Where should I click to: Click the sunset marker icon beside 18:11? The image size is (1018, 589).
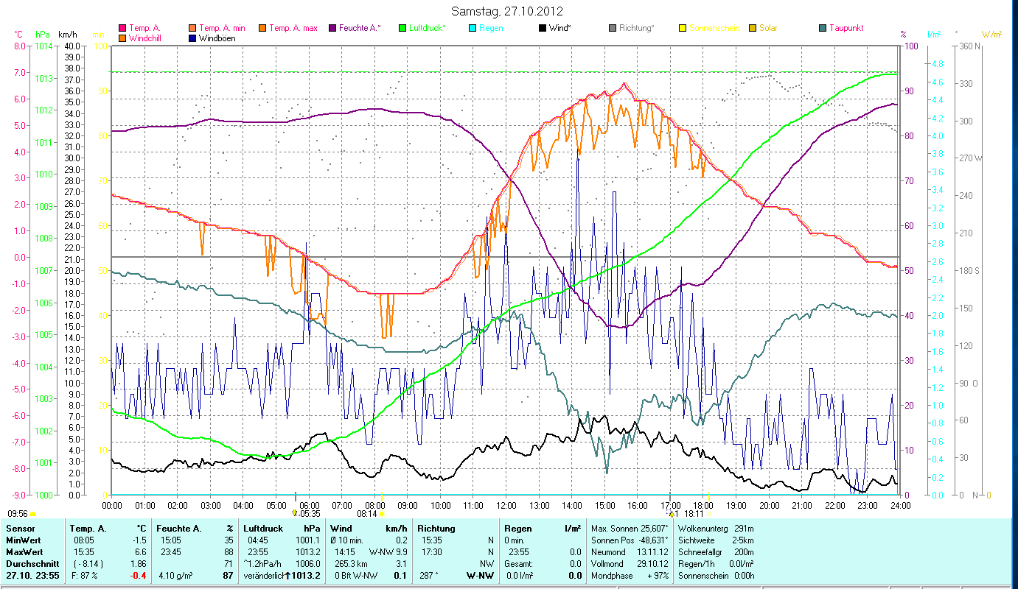pyautogui.click(x=708, y=514)
